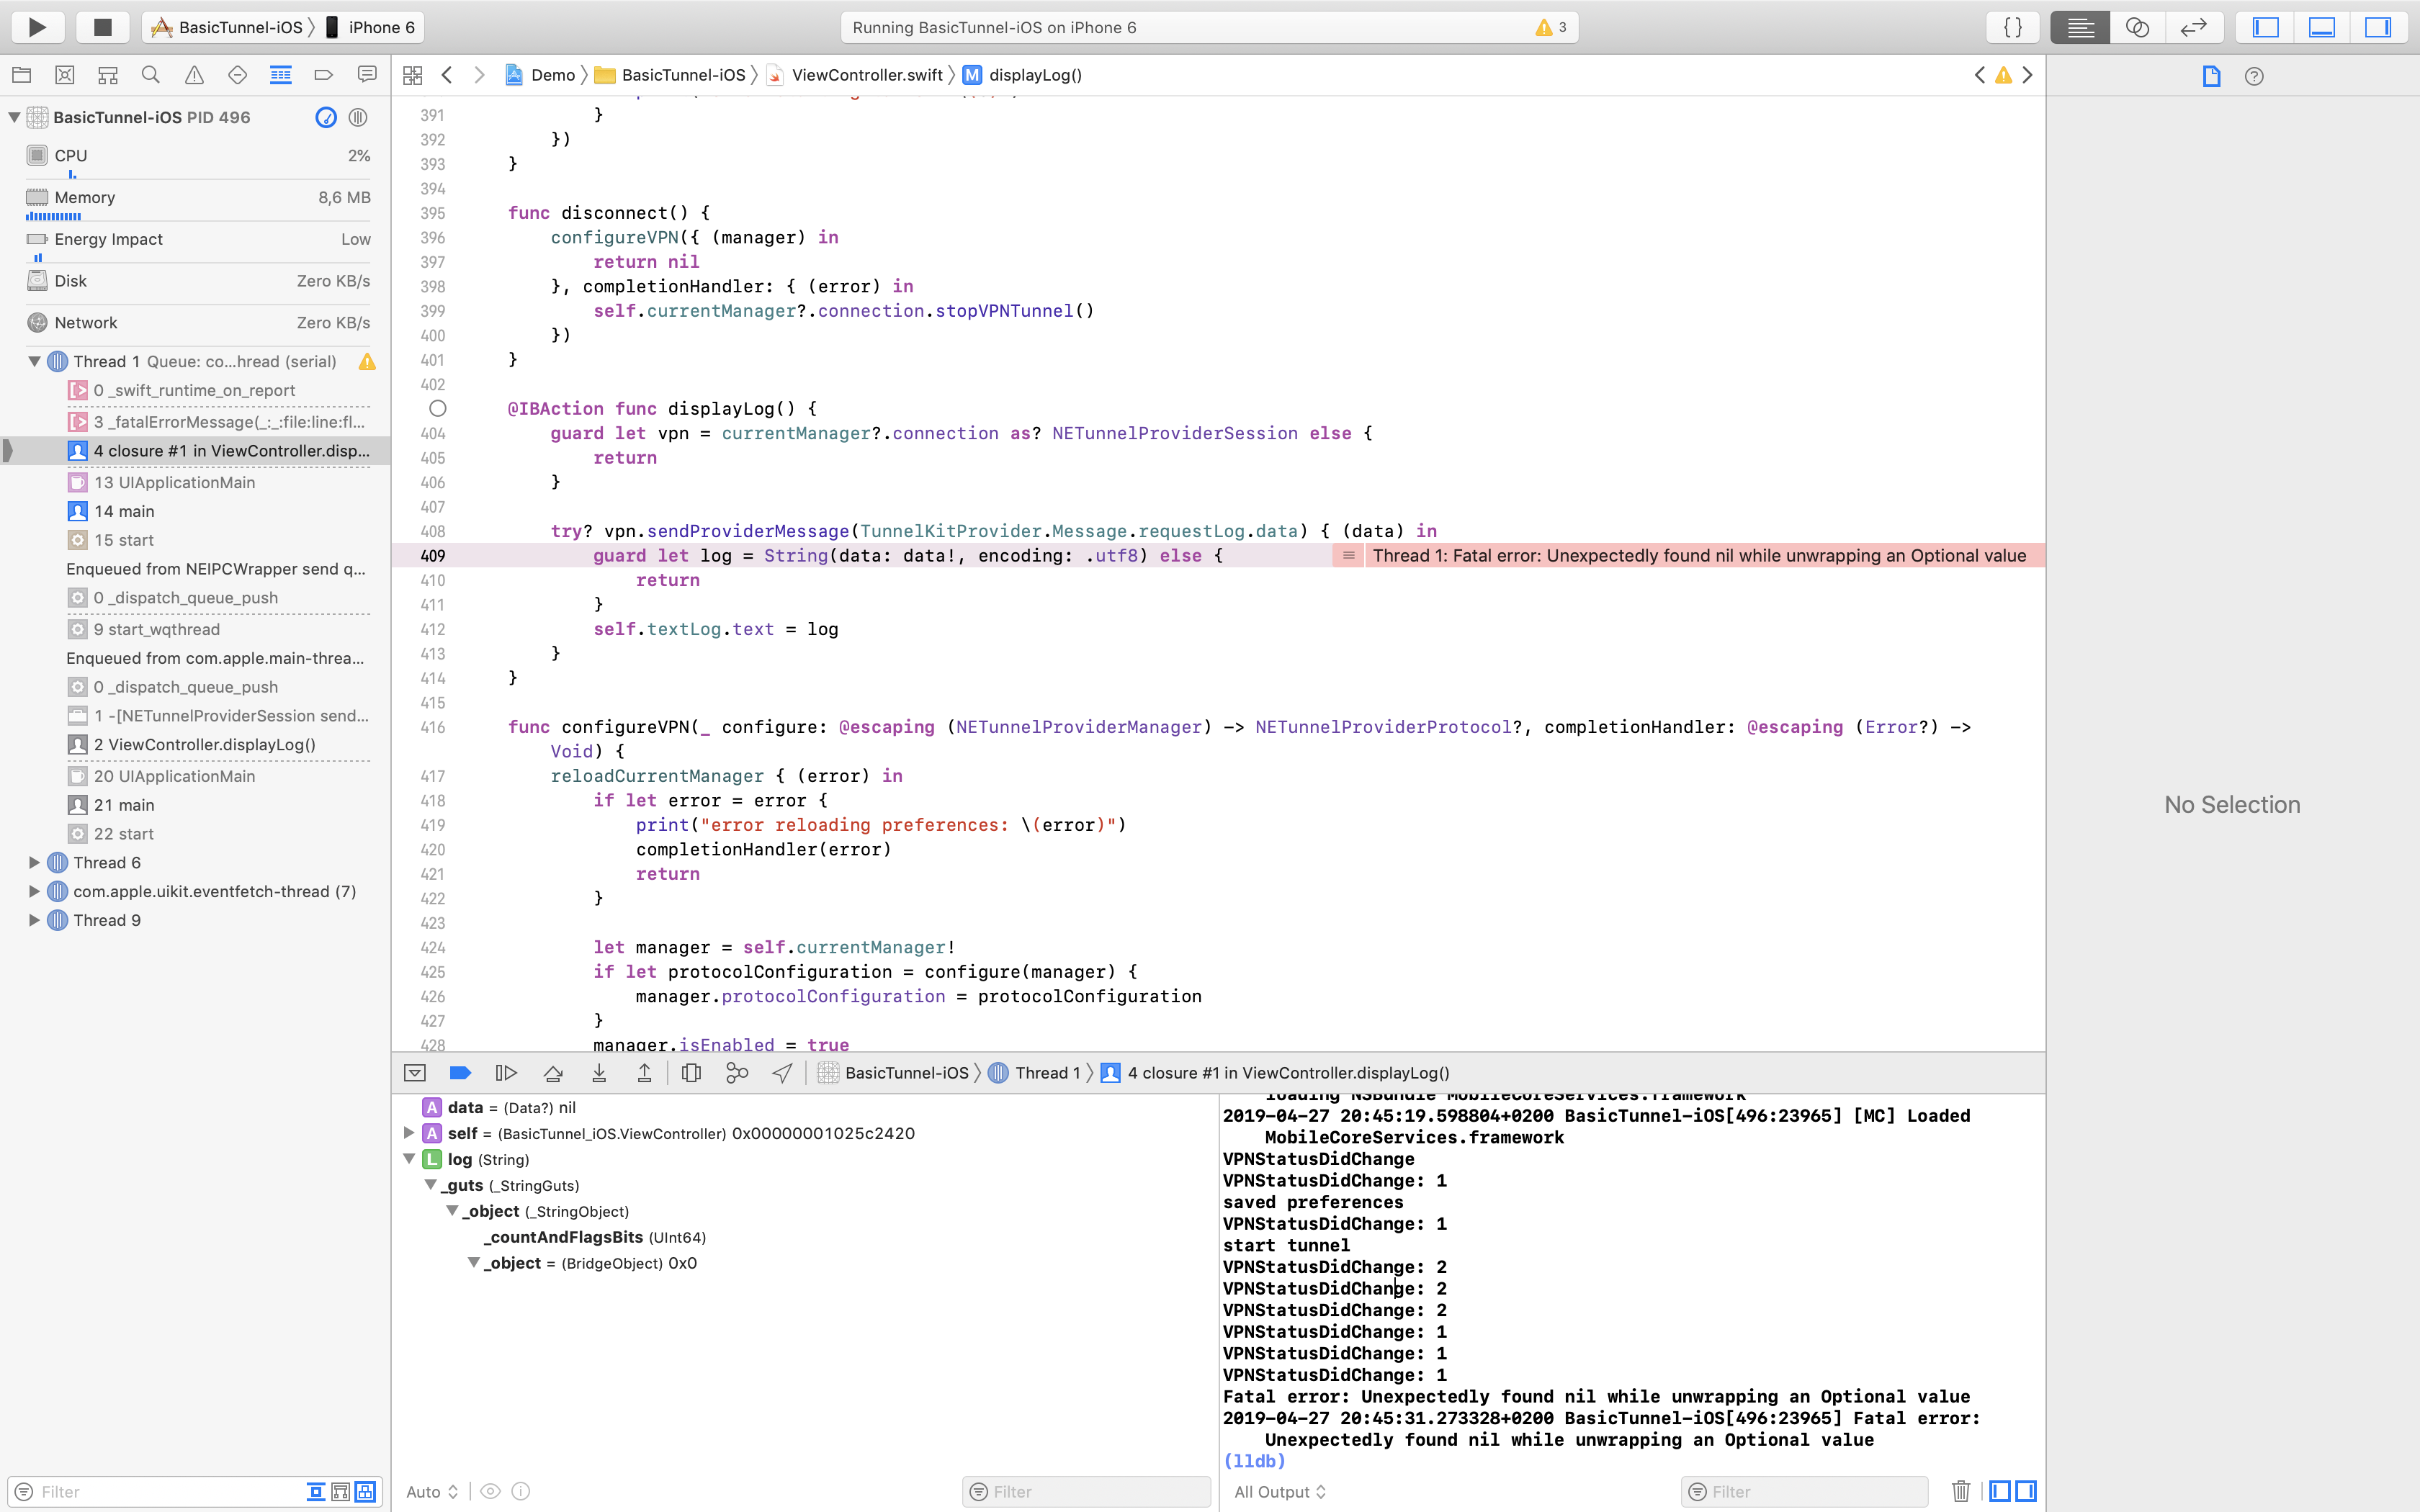Click the Simulate Location arrow icon

pos(782,1073)
